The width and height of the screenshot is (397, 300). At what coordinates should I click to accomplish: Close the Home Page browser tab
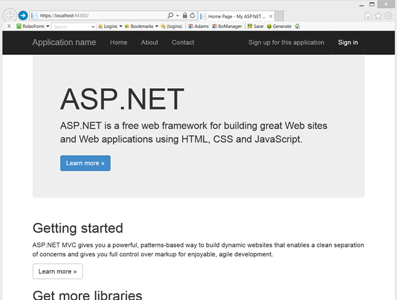pos(271,16)
